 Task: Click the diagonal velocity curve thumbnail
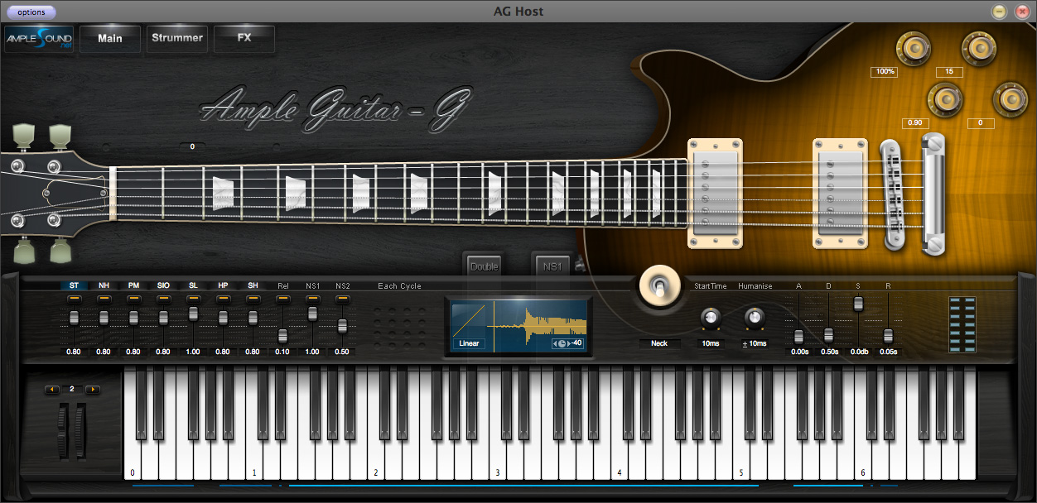(468, 319)
